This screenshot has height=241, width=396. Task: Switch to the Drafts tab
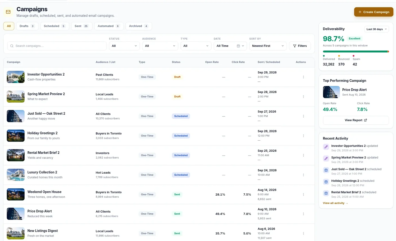click(x=27, y=26)
